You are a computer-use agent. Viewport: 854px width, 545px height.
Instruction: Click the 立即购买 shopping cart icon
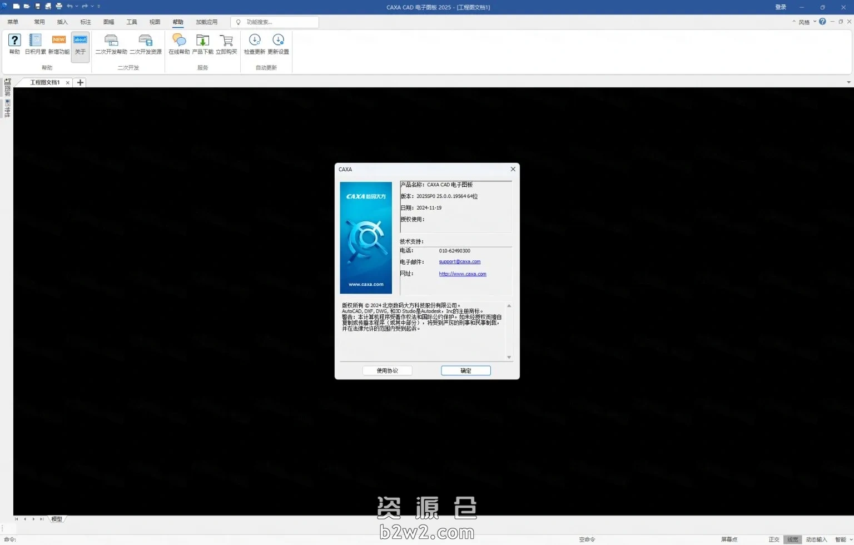tap(226, 44)
